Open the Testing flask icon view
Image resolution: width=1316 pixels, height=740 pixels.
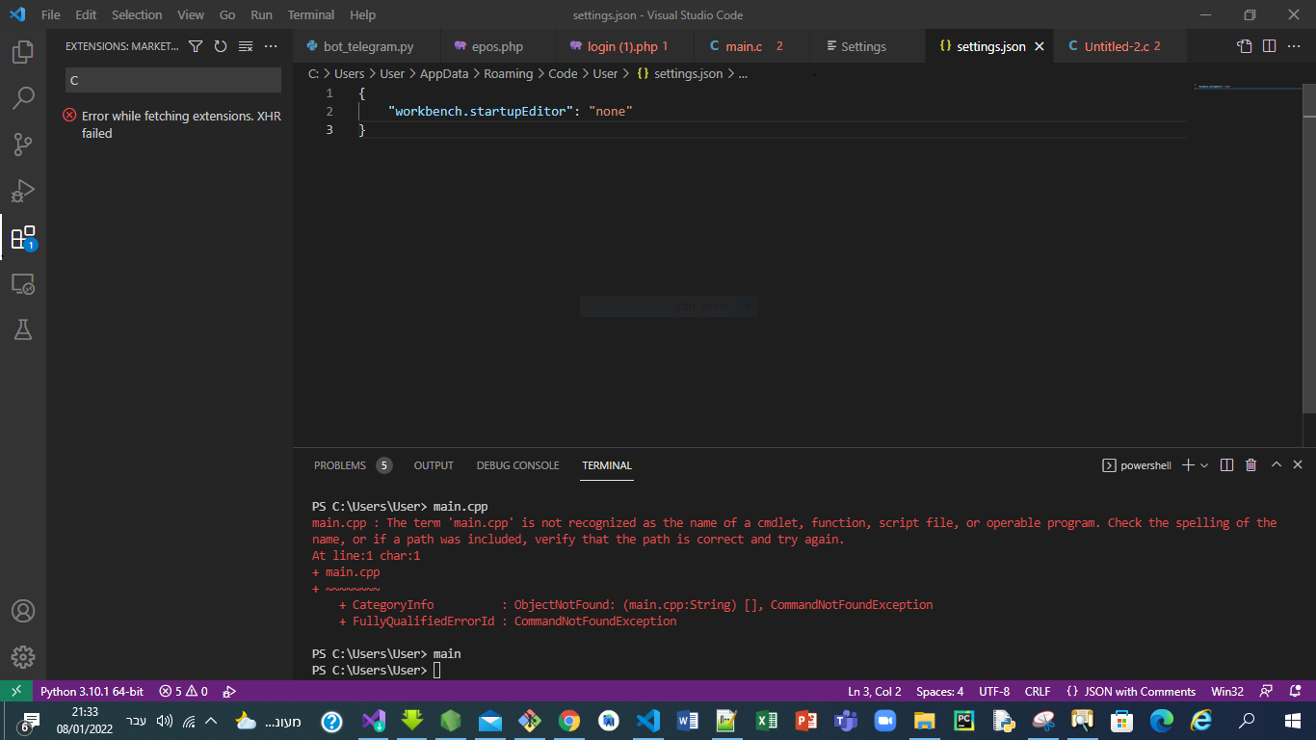pyautogui.click(x=23, y=330)
